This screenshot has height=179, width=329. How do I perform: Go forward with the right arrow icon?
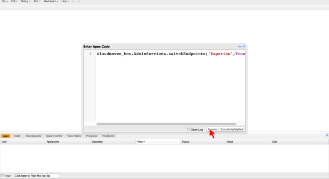pyautogui.click(x=79, y=1)
